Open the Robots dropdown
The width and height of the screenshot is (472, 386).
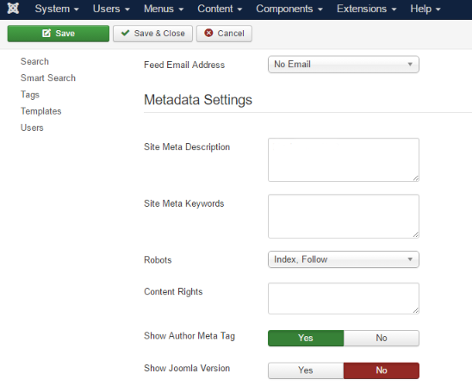click(x=344, y=259)
